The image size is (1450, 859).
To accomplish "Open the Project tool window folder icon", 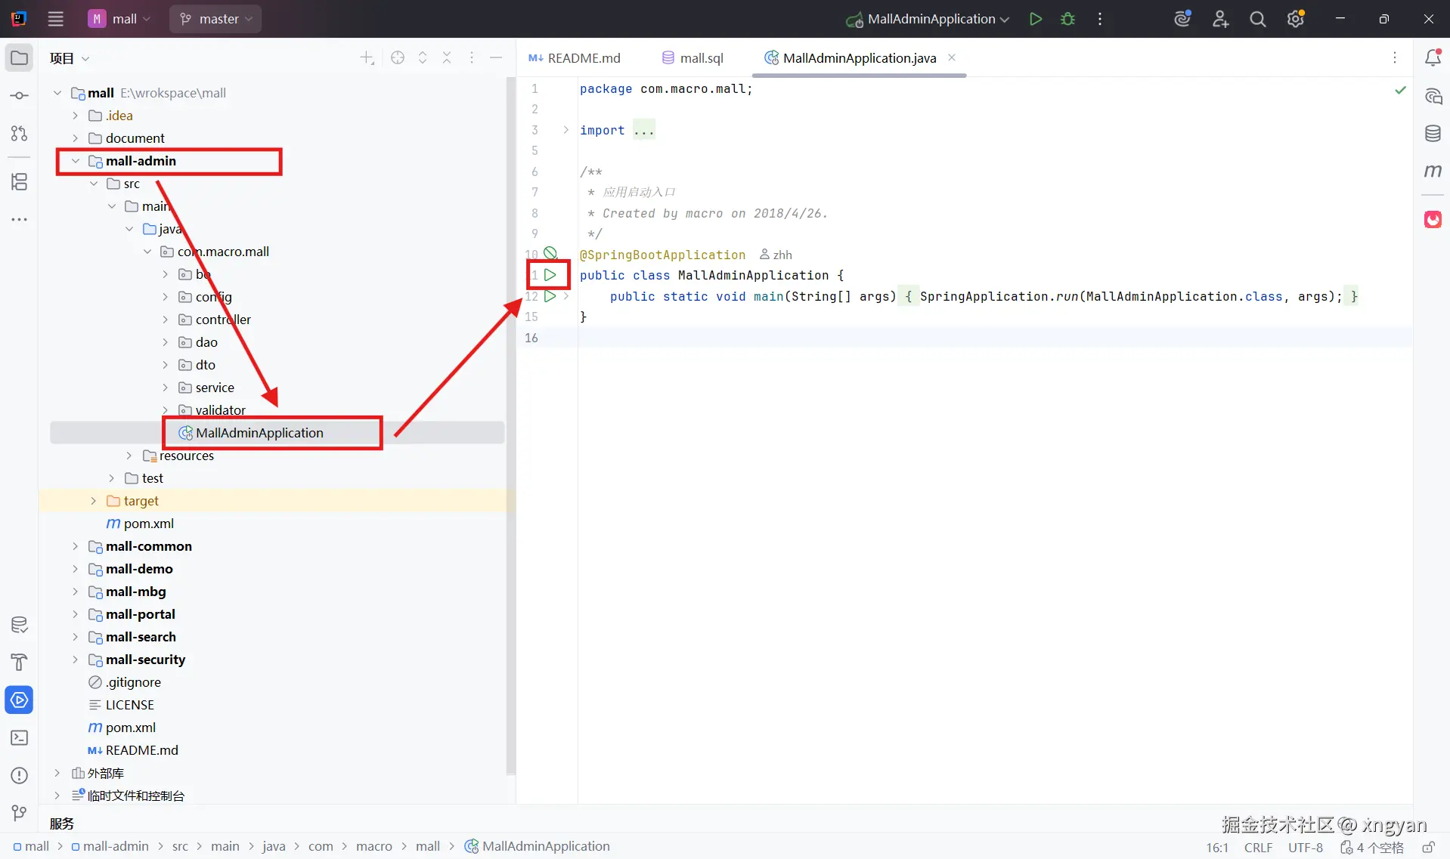I will [19, 58].
